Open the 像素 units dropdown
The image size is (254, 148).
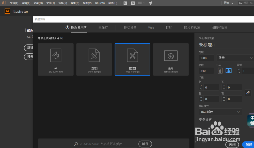tap(235, 58)
